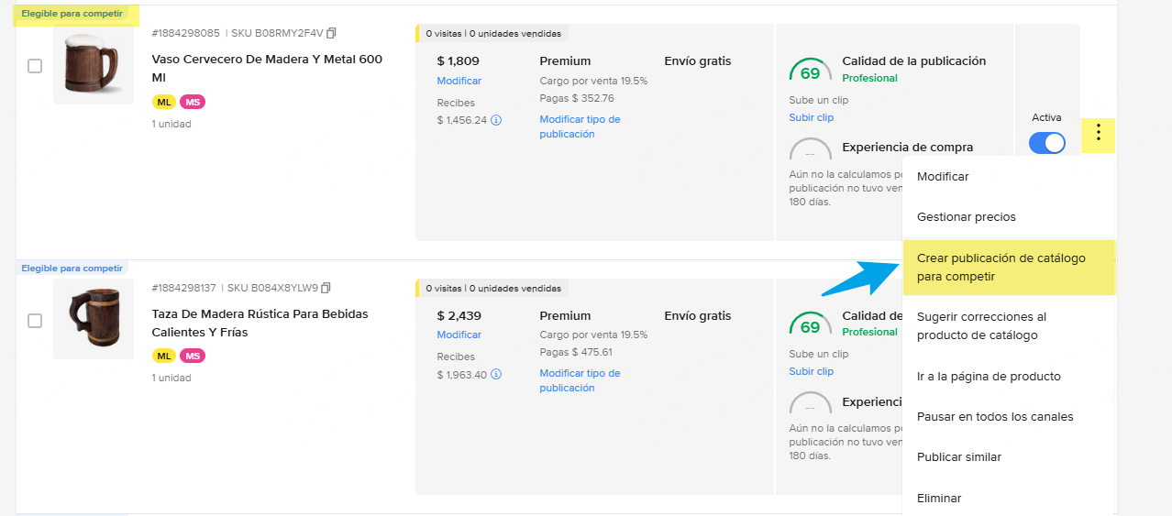Click the ML badge on Taza De Madera
This screenshot has width=1172, height=516.
(x=164, y=356)
